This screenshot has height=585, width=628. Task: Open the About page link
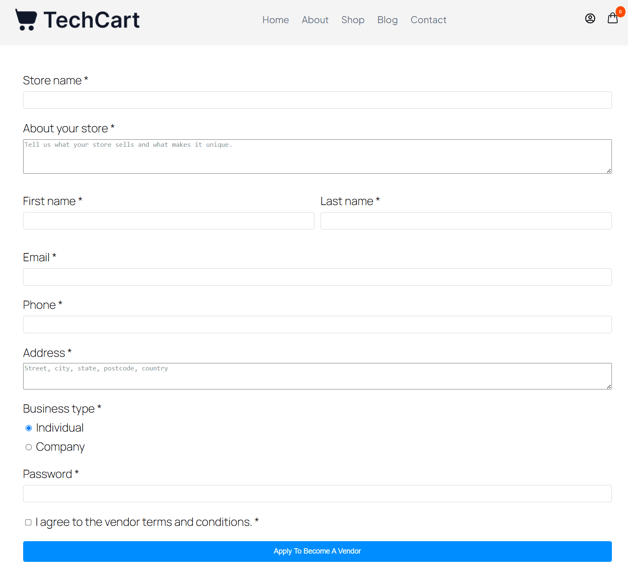point(315,20)
